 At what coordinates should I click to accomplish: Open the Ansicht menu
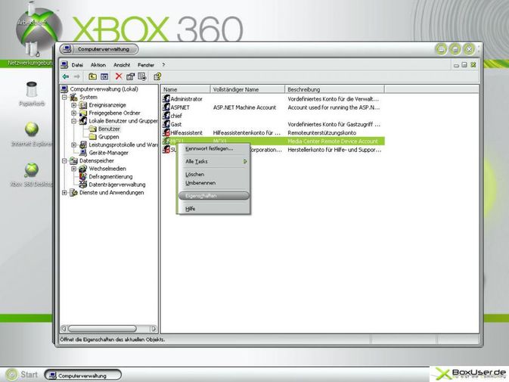(x=122, y=65)
